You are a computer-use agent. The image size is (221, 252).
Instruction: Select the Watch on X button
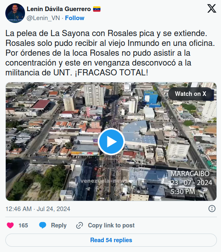coord(191,94)
